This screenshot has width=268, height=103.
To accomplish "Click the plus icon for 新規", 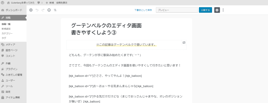I will (x=47, y=3).
